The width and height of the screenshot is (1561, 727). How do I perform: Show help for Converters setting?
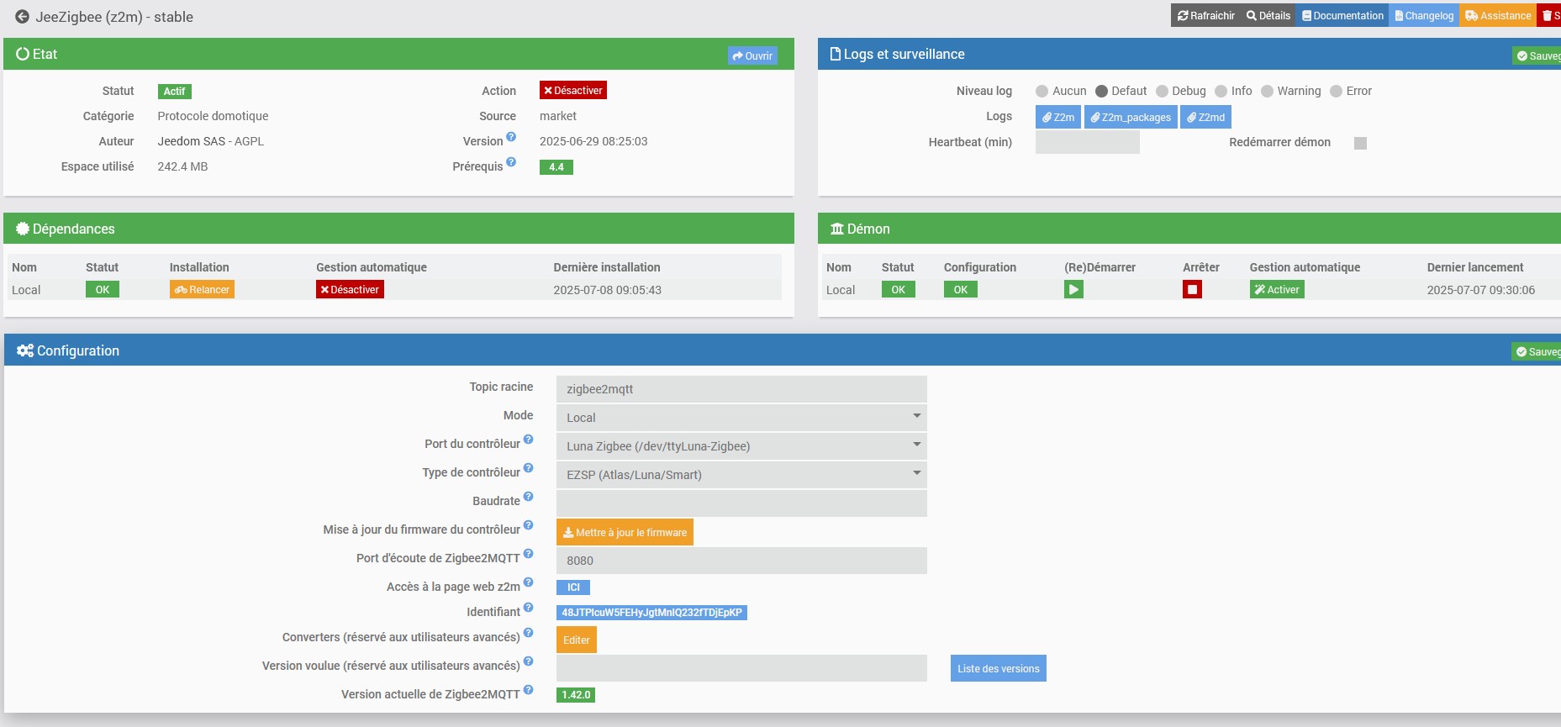tap(529, 633)
